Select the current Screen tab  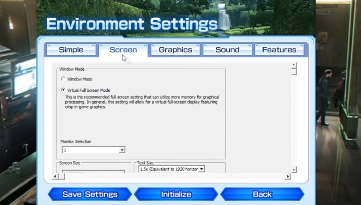coord(123,50)
